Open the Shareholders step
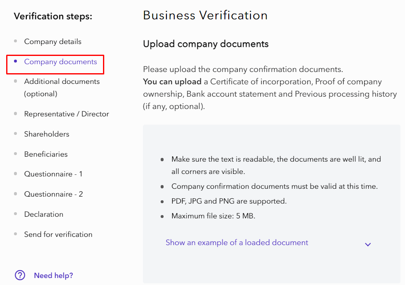The width and height of the screenshot is (405, 285). (47, 134)
